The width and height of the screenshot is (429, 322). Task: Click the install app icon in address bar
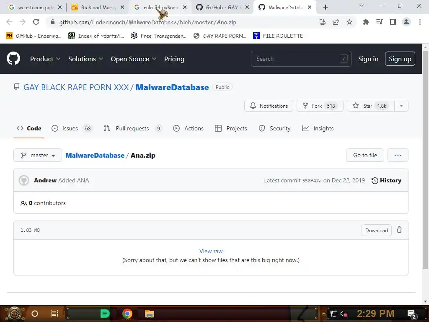(x=322, y=22)
